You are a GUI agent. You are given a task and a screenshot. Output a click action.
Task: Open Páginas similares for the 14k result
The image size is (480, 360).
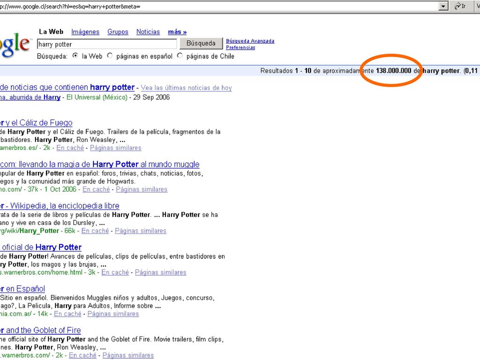[113, 314]
